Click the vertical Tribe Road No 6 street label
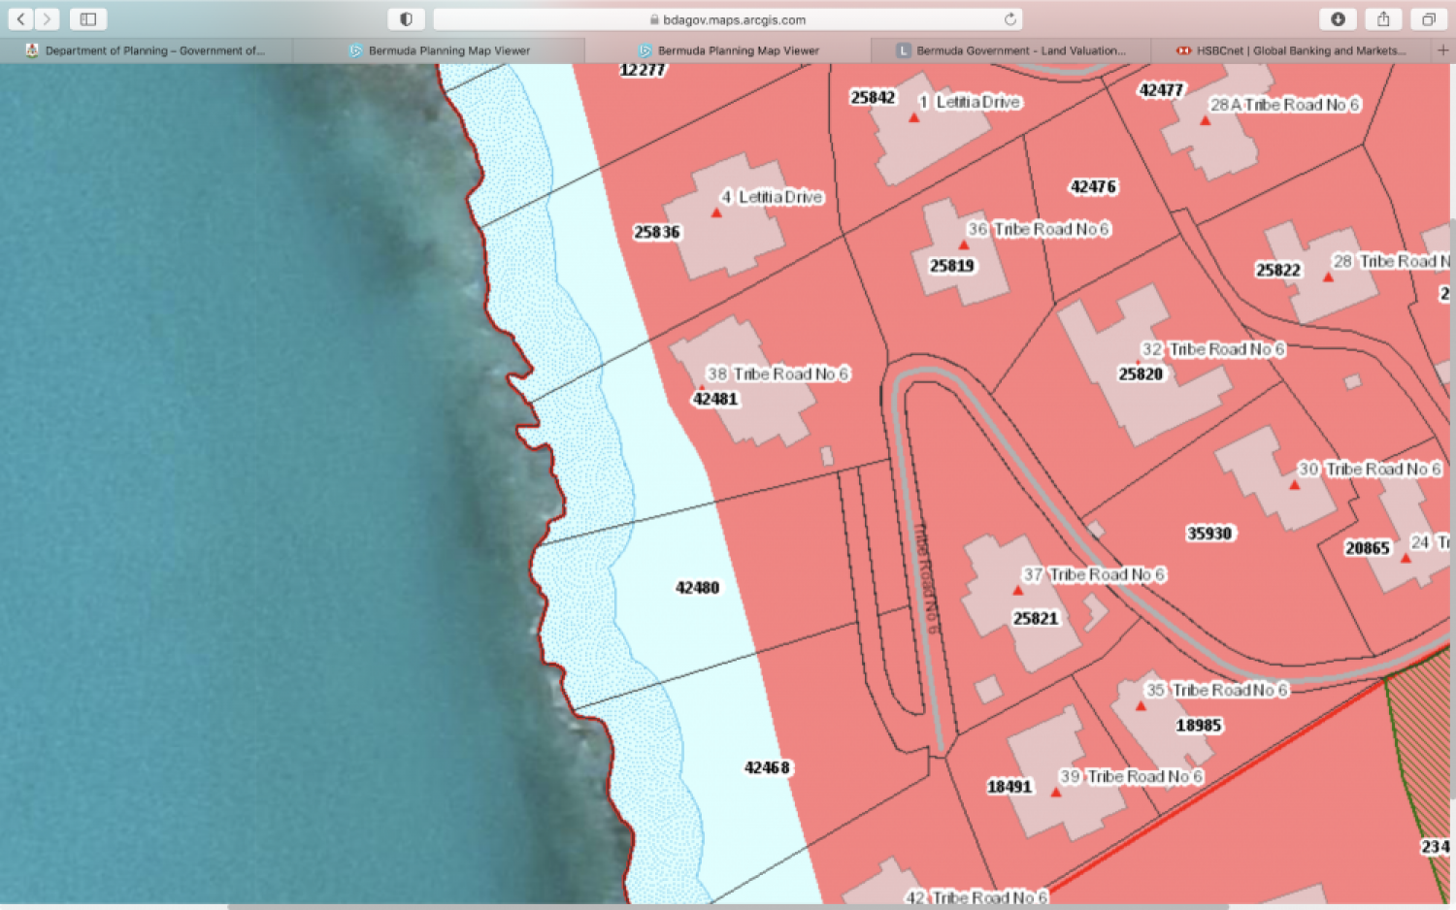The image size is (1456, 910). click(x=926, y=579)
